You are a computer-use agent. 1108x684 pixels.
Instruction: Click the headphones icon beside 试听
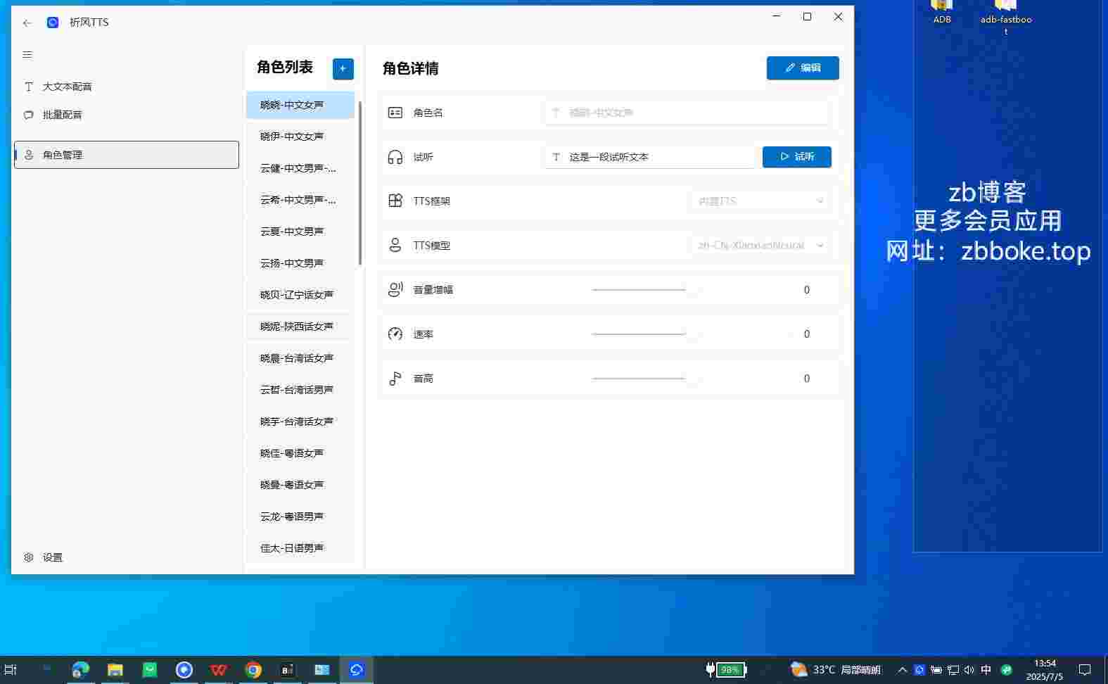click(x=395, y=157)
